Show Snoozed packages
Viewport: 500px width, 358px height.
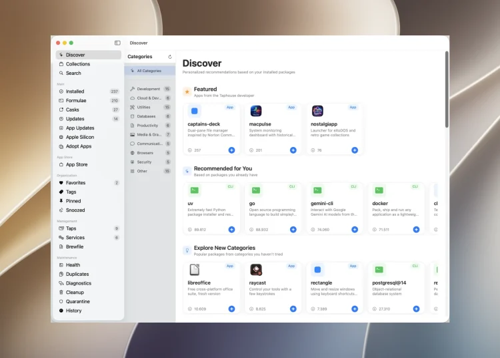(x=88, y=210)
